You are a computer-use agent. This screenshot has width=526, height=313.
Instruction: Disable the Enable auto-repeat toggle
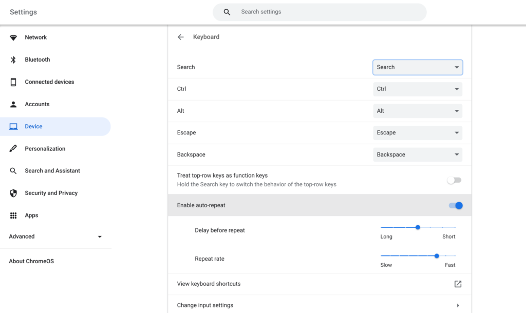[x=455, y=205]
